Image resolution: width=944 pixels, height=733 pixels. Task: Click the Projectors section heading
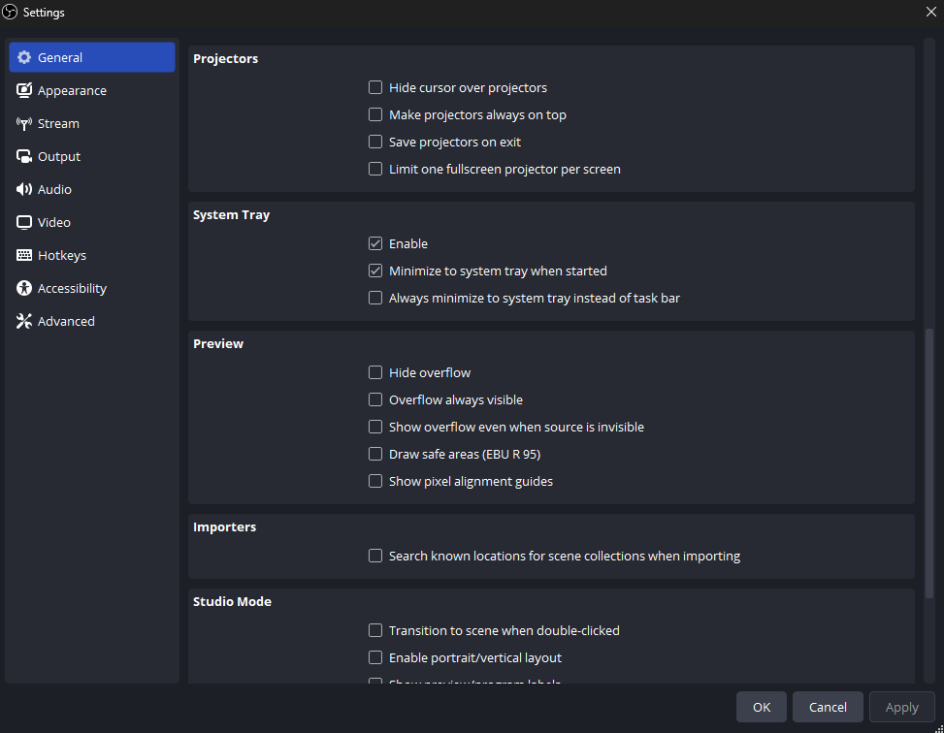tap(225, 58)
